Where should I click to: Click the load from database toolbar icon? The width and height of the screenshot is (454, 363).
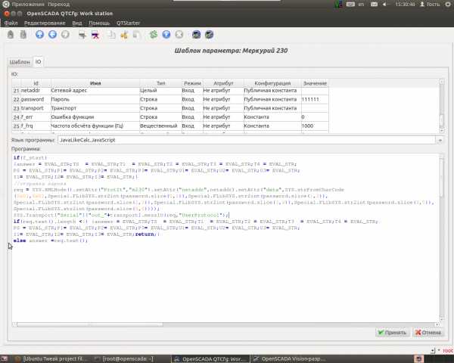[x=11, y=34]
